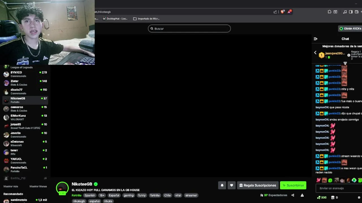Image resolution: width=362 pixels, height=203 pixels.
Task: Toggle follow with the heart button
Action: pyautogui.click(x=232, y=185)
